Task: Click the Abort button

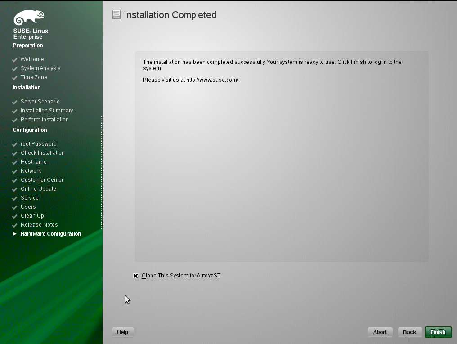Action: point(380,332)
